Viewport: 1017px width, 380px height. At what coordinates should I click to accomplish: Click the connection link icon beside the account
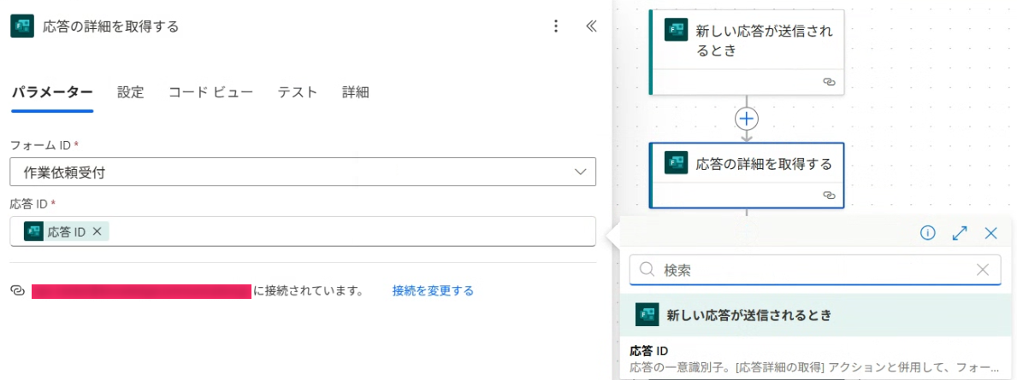click(17, 290)
